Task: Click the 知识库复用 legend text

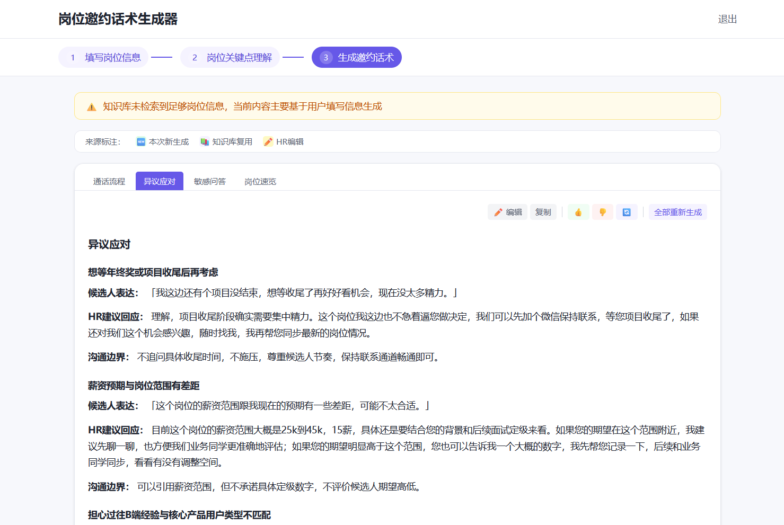Action: 232,141
